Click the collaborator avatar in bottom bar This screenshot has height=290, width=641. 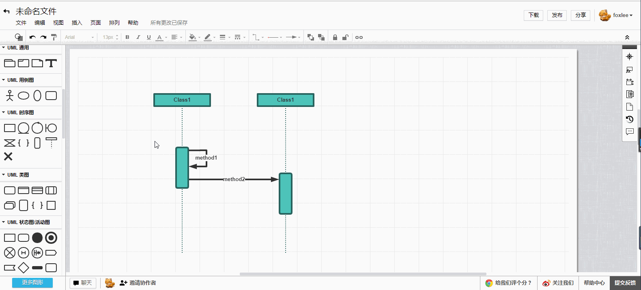pyautogui.click(x=110, y=283)
